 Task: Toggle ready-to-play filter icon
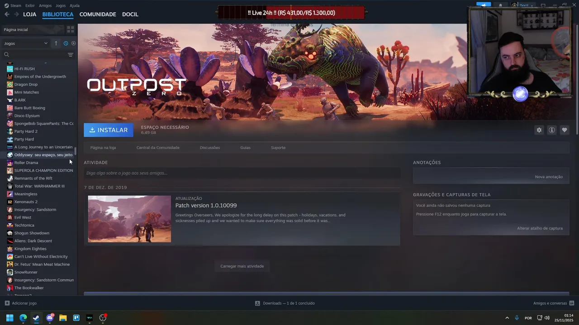pyautogui.click(x=73, y=43)
